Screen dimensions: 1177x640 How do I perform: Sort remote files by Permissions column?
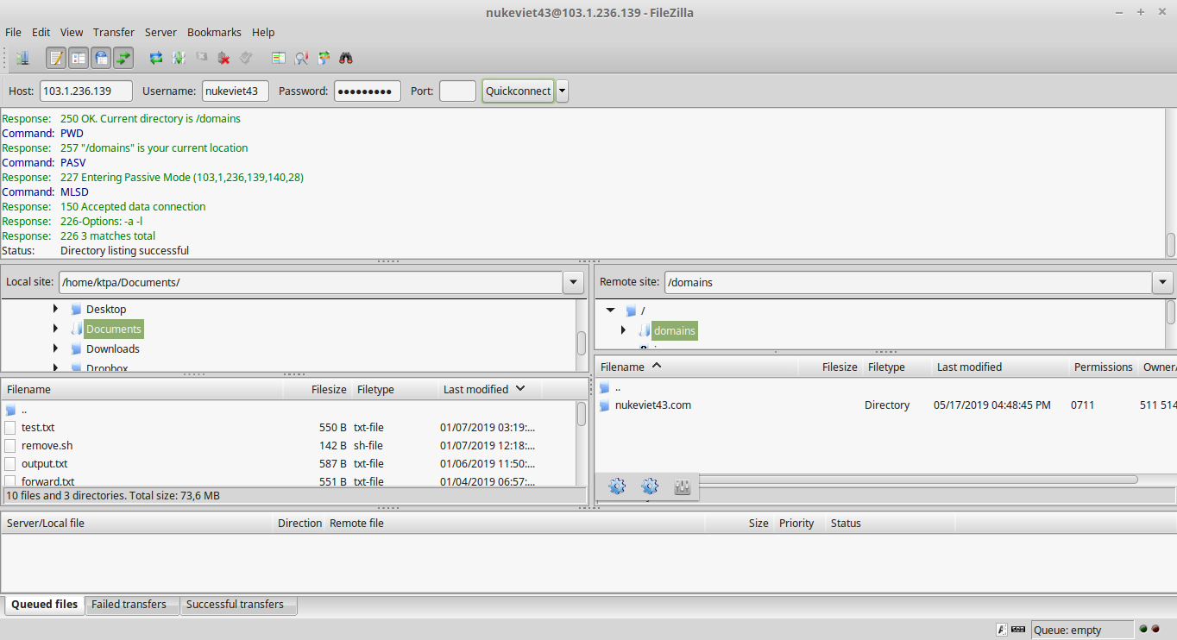pyautogui.click(x=1103, y=367)
